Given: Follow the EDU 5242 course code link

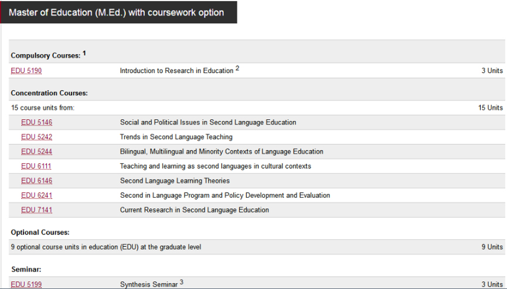Looking at the screenshot, I should pyautogui.click(x=36, y=137).
